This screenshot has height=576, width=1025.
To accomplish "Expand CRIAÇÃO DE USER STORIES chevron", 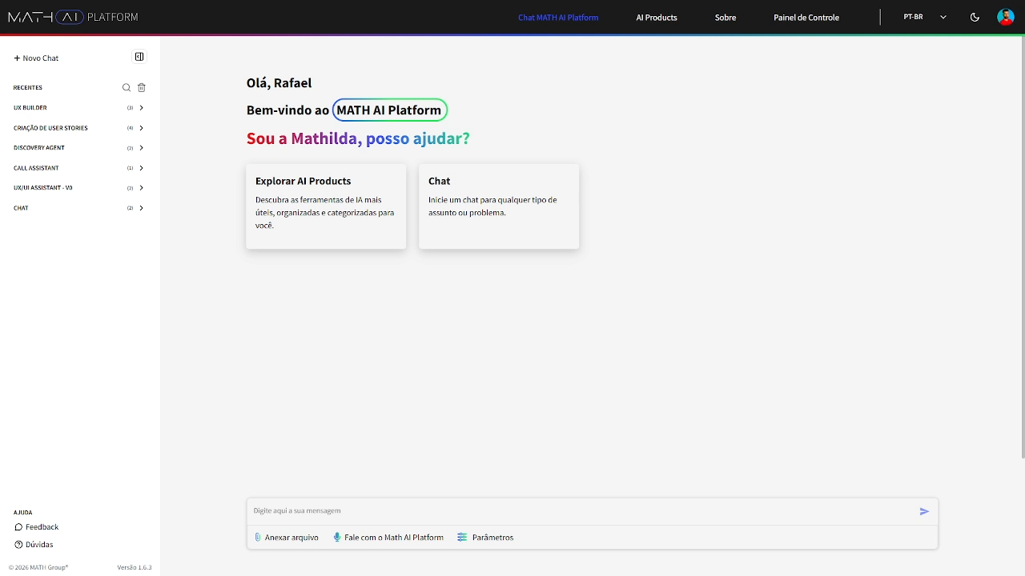I will (141, 128).
